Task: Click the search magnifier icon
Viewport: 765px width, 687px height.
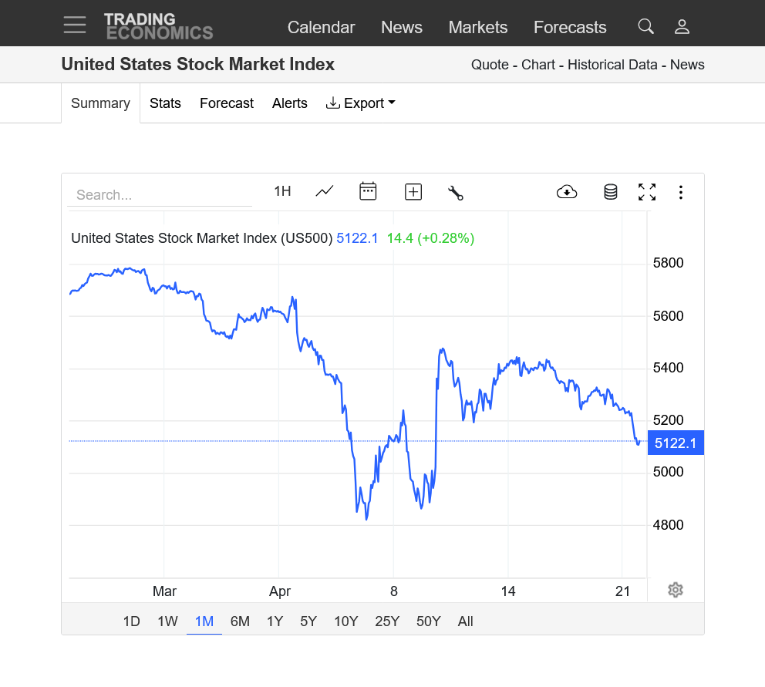Action: [x=645, y=26]
